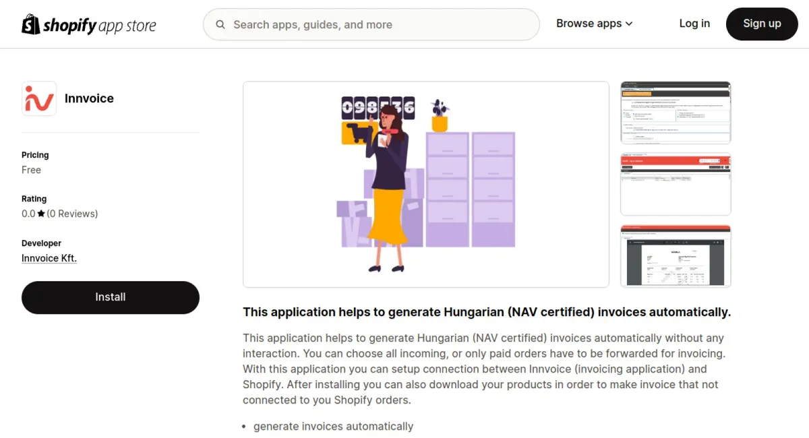Select the bold NAV certified headline
This screenshot has height=438, width=809.
pos(487,312)
